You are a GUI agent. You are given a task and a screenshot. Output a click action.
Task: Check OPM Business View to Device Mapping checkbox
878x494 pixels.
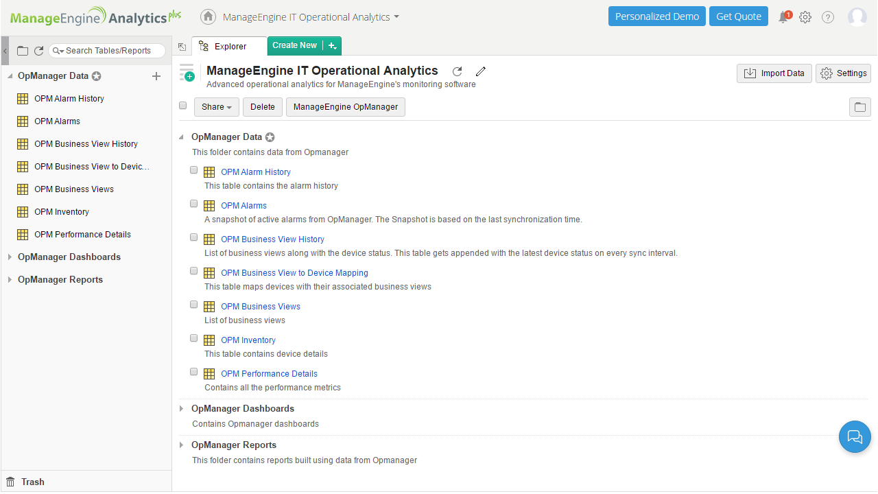[x=194, y=271]
